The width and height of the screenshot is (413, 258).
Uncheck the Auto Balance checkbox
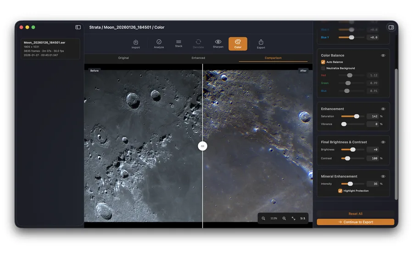tap(323, 62)
